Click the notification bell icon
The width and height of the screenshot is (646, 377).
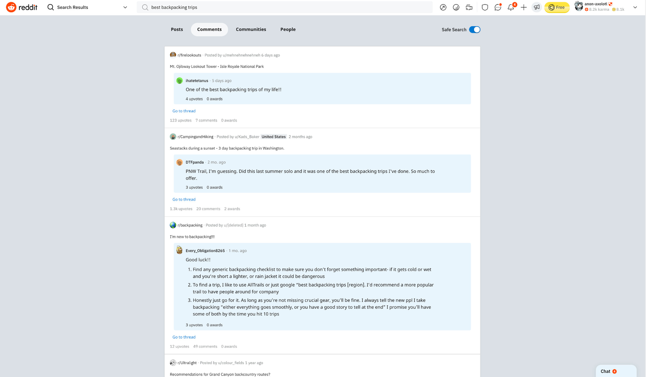511,7
